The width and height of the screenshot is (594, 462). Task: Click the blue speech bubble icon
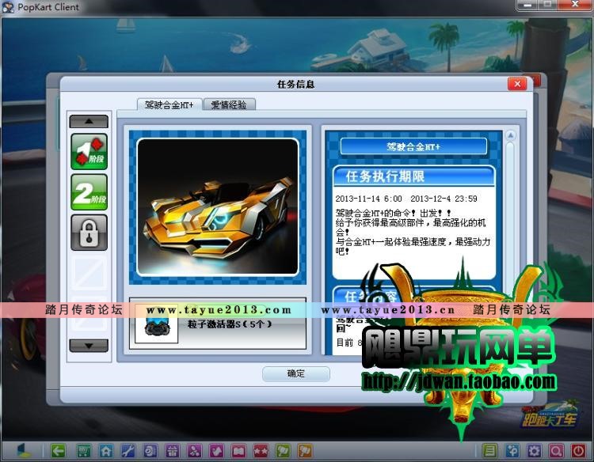tap(512, 451)
